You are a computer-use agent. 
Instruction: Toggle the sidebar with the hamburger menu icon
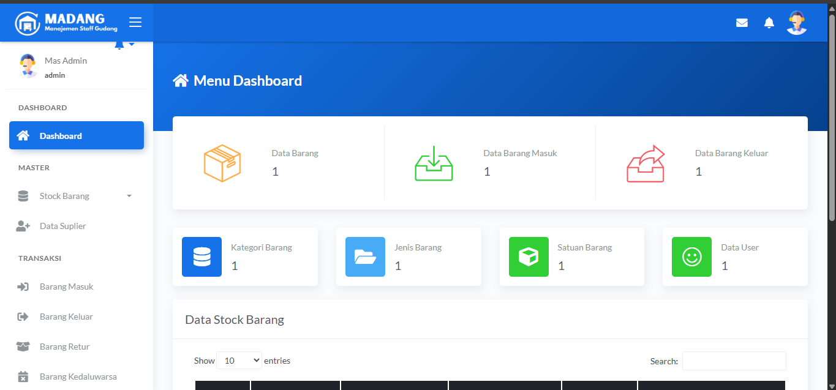tap(135, 23)
